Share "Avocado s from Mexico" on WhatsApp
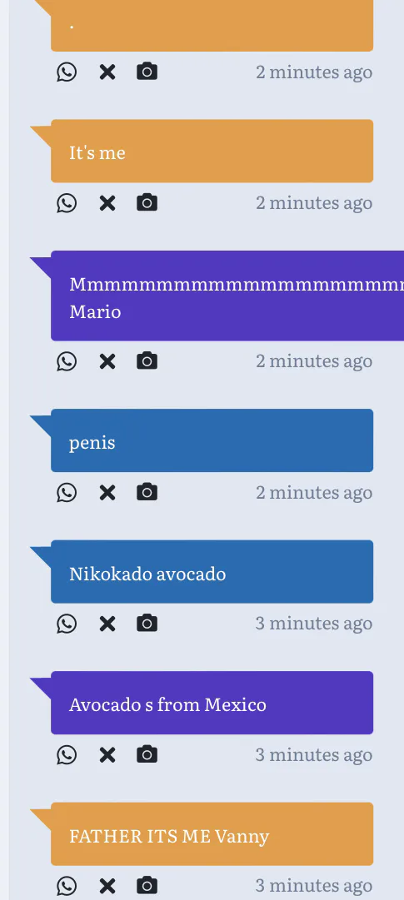This screenshot has width=404, height=900. coord(67,755)
